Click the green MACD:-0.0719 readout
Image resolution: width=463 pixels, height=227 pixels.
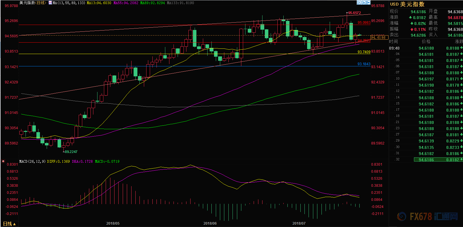click(107, 161)
